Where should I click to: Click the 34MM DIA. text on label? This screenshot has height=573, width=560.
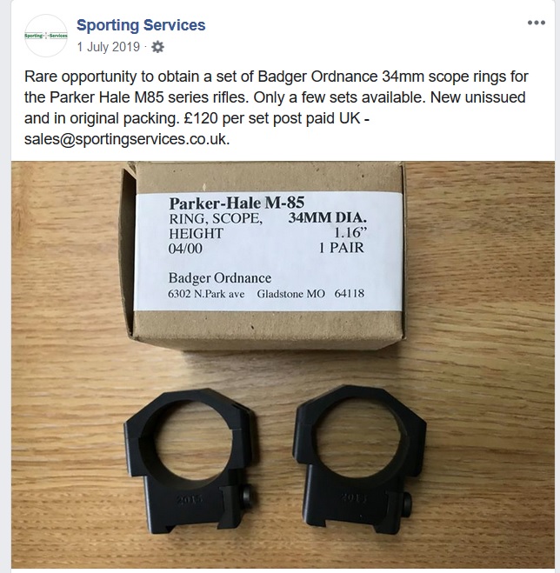(327, 217)
